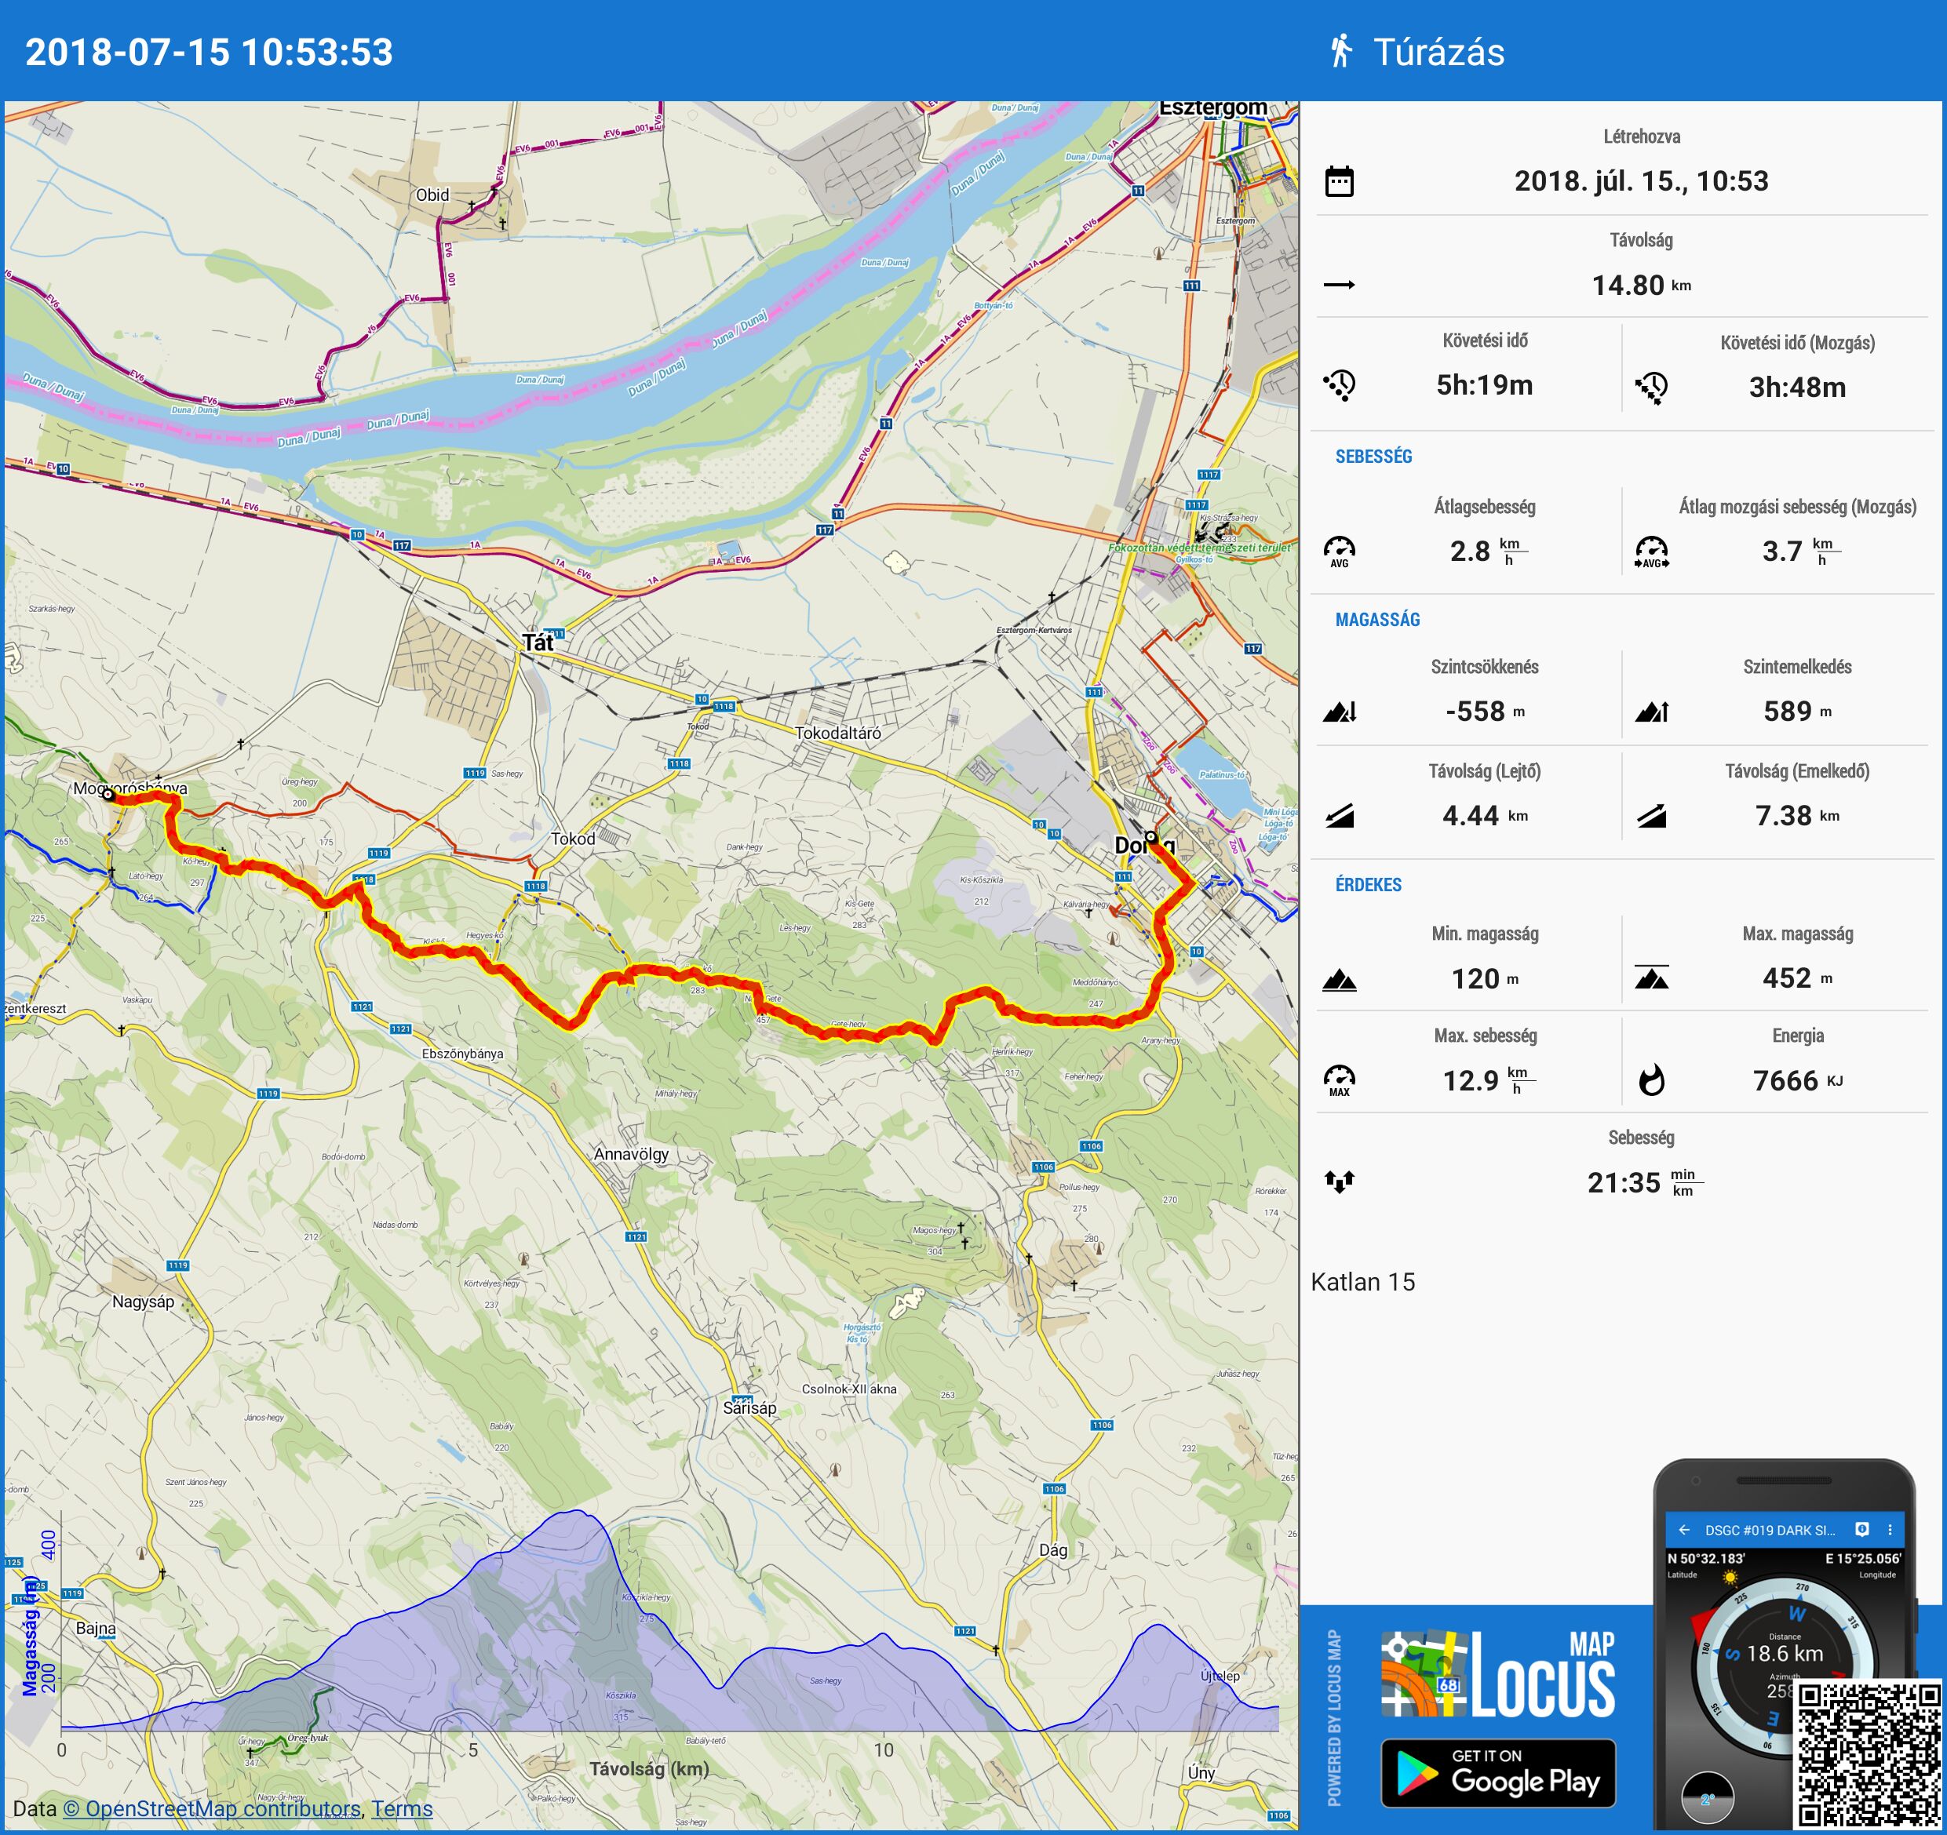This screenshot has height=1835, width=1947.
Task: Click the ascent mountain icon by 589 m
Action: tap(1651, 711)
